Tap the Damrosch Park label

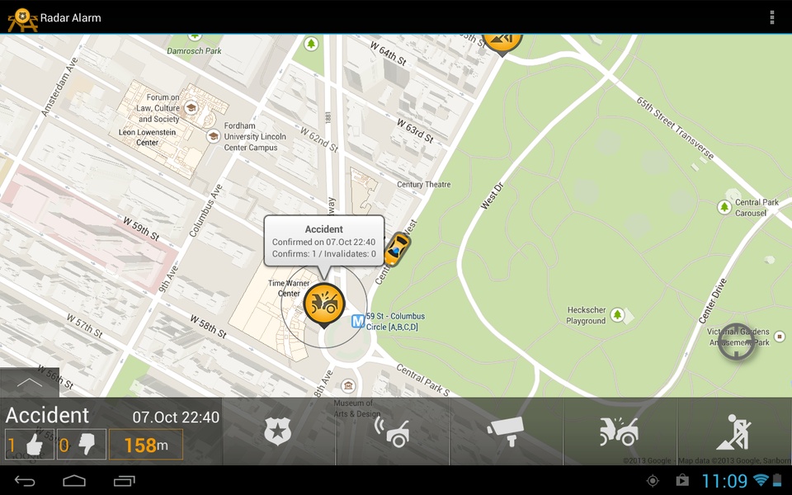194,51
